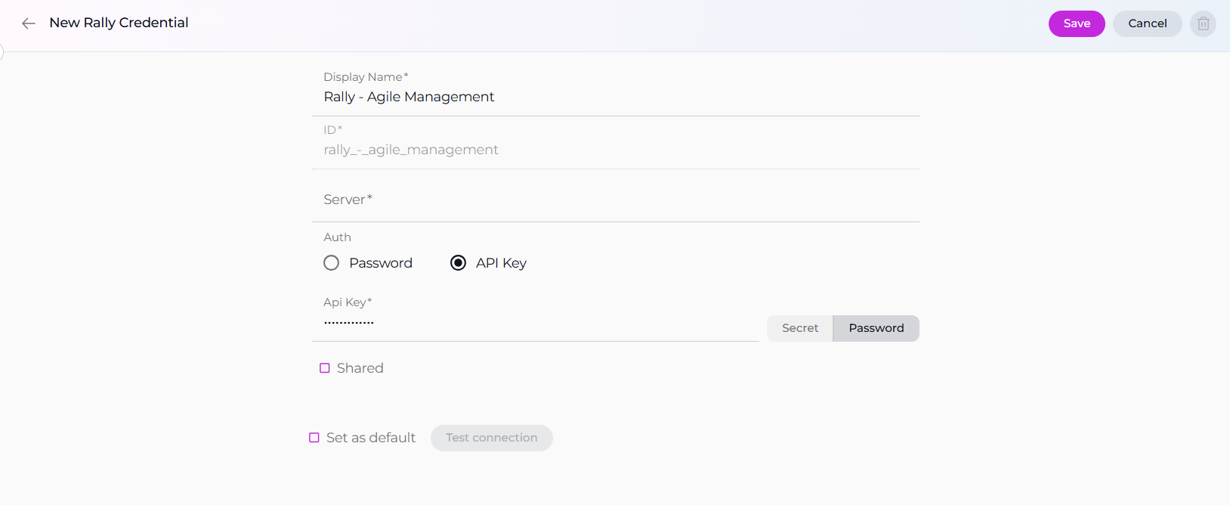Click the API Key radio label text
The width and height of the screenshot is (1230, 505).
[501, 263]
